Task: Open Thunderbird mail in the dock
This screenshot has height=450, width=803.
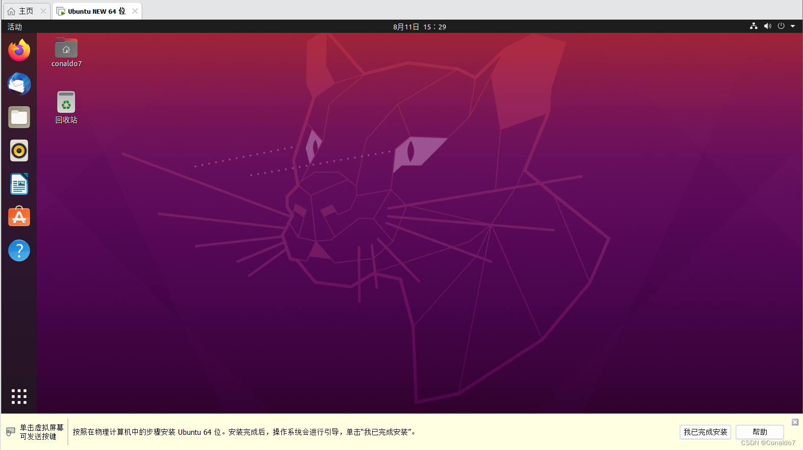Action: point(19,84)
